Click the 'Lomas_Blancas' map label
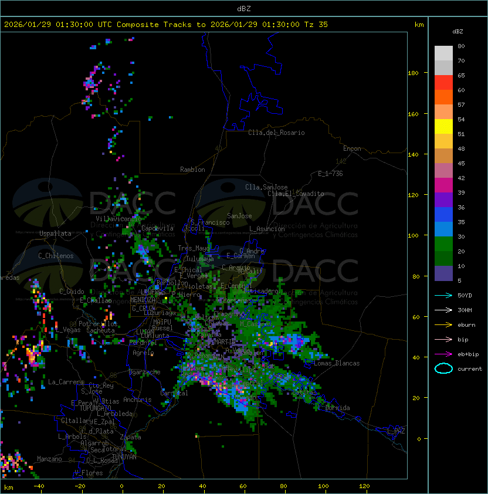This screenshot has width=488, height=494. pyautogui.click(x=337, y=363)
